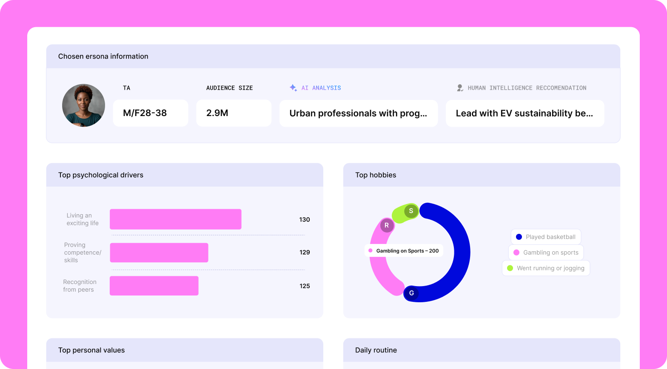Screen dimensions: 667x369
Task: Click the Proving competence/skills label
Action: (83, 253)
